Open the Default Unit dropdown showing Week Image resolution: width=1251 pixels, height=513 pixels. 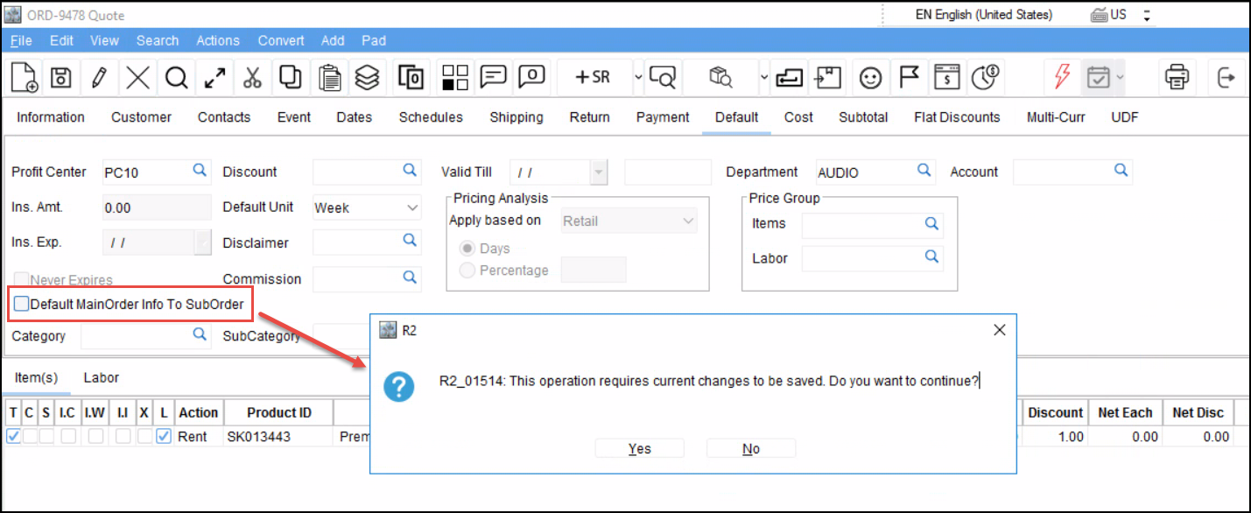(x=367, y=208)
